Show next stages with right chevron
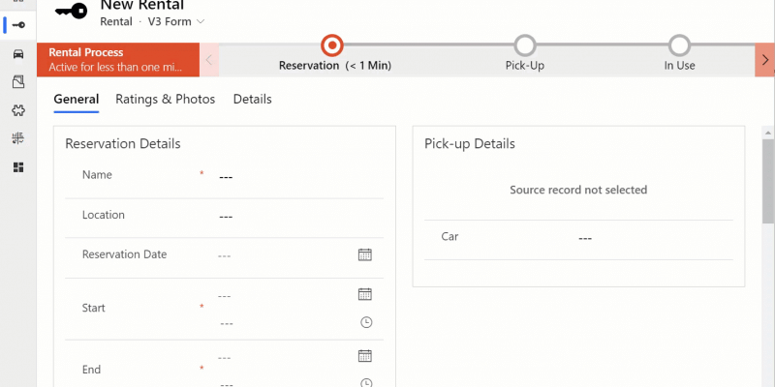775x387 pixels. point(765,60)
